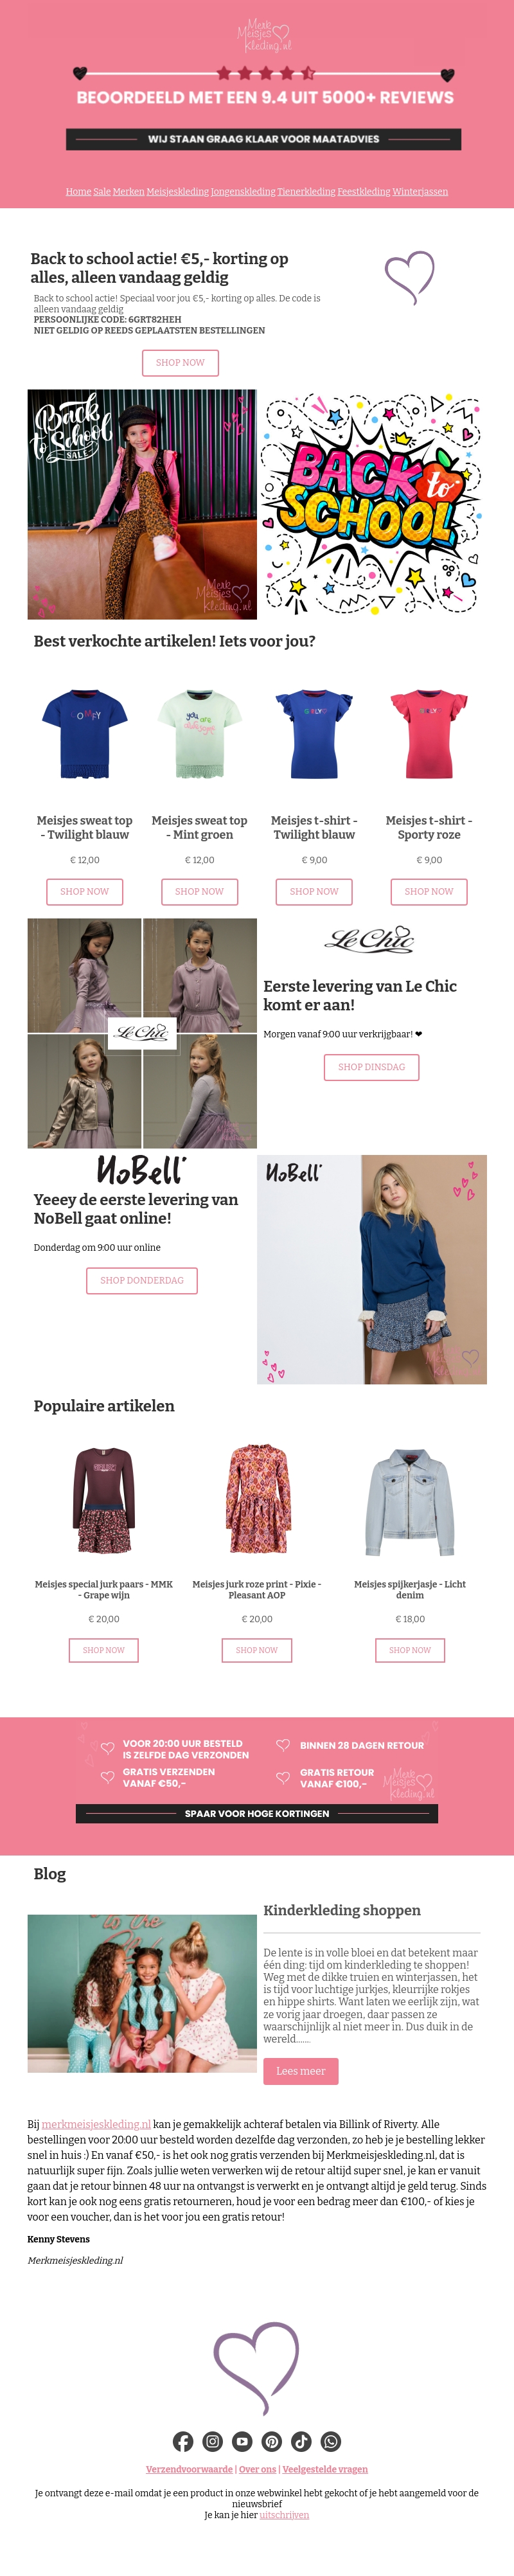514x2576 pixels.
Task: Select the Licht denim spijkerjasje product image
Action: tap(410, 1499)
